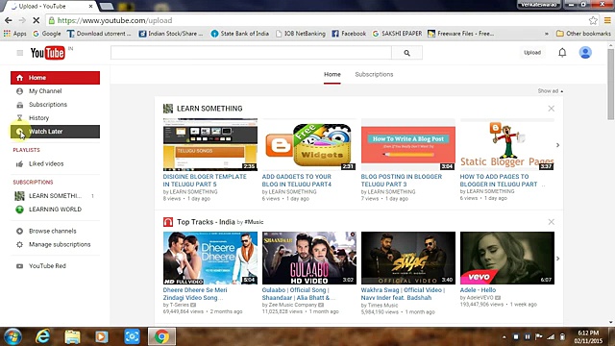Select Home in the sidebar
615x346 pixels.
(x=56, y=78)
